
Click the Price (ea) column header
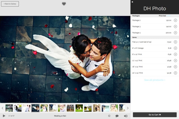(162, 16)
